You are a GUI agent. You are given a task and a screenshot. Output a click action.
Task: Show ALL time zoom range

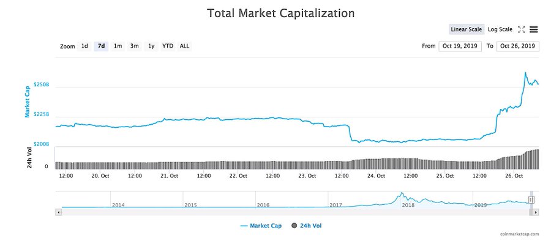coord(184,46)
